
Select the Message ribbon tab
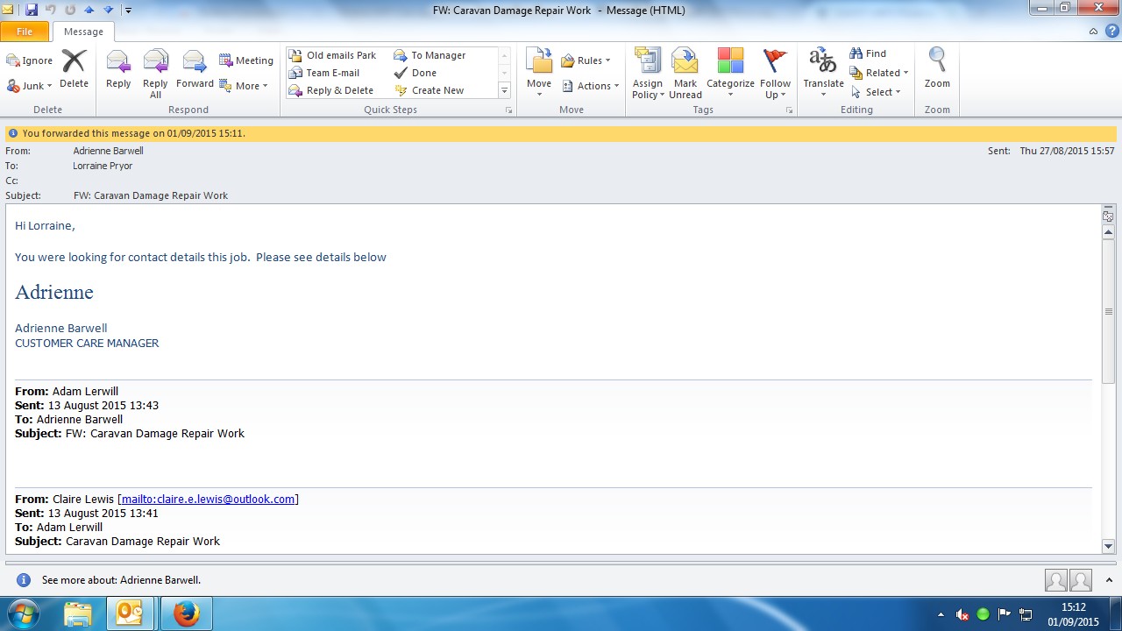point(83,32)
